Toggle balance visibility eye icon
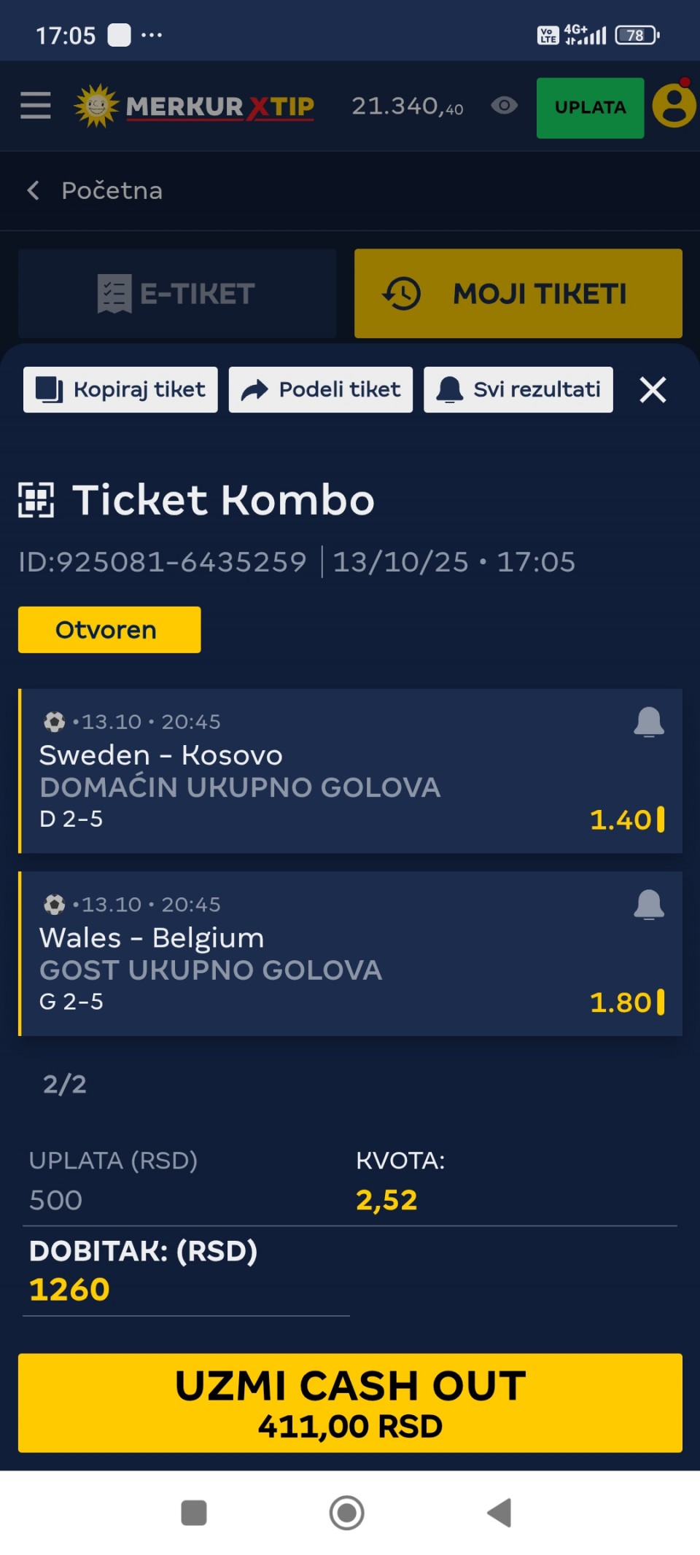 click(x=504, y=106)
